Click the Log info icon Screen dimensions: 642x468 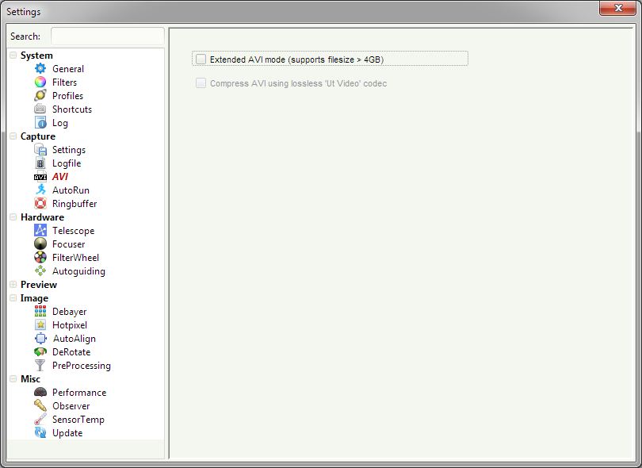[40, 122]
